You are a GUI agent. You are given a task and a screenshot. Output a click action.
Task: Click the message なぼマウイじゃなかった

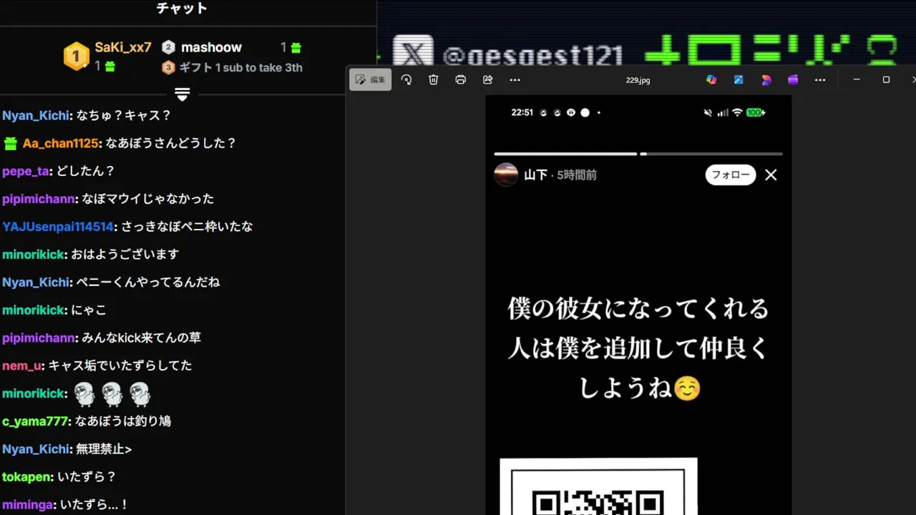148,199
